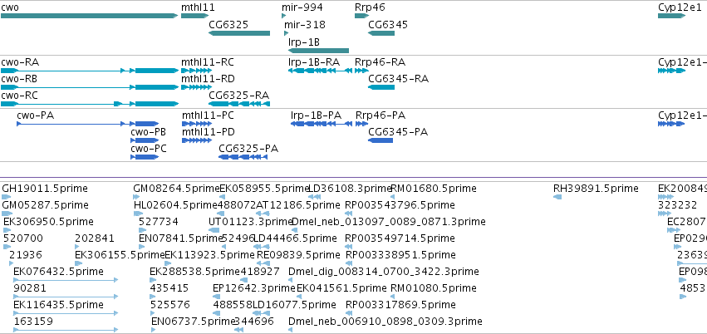This screenshot has height=334, width=707.
Task: Select the Rrp46-RA transcript label
Action: pos(381,62)
